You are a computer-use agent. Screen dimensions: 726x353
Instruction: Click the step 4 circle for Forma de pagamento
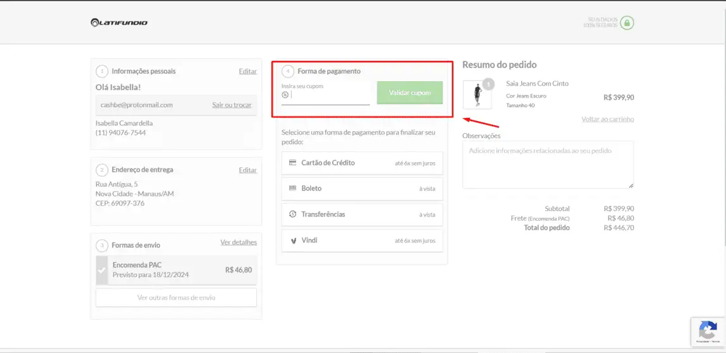pos(287,71)
